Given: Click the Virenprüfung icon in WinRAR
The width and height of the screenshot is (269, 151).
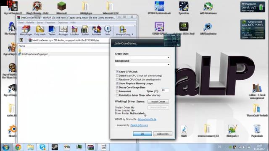Looking at the screenshot, I should coord(123,31).
